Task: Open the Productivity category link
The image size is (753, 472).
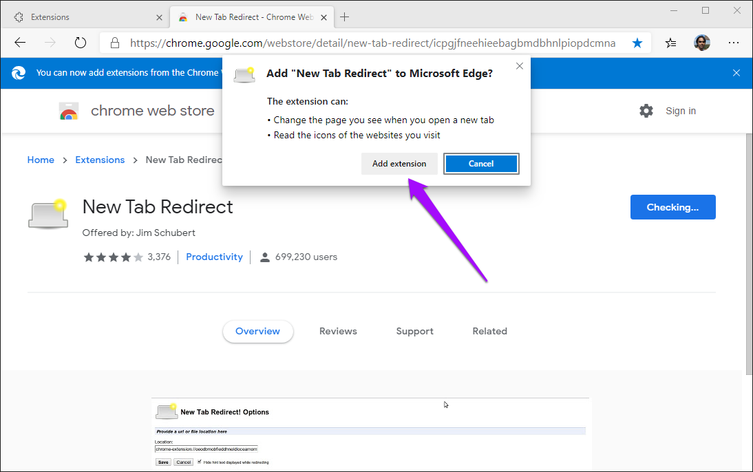Action: coord(214,256)
